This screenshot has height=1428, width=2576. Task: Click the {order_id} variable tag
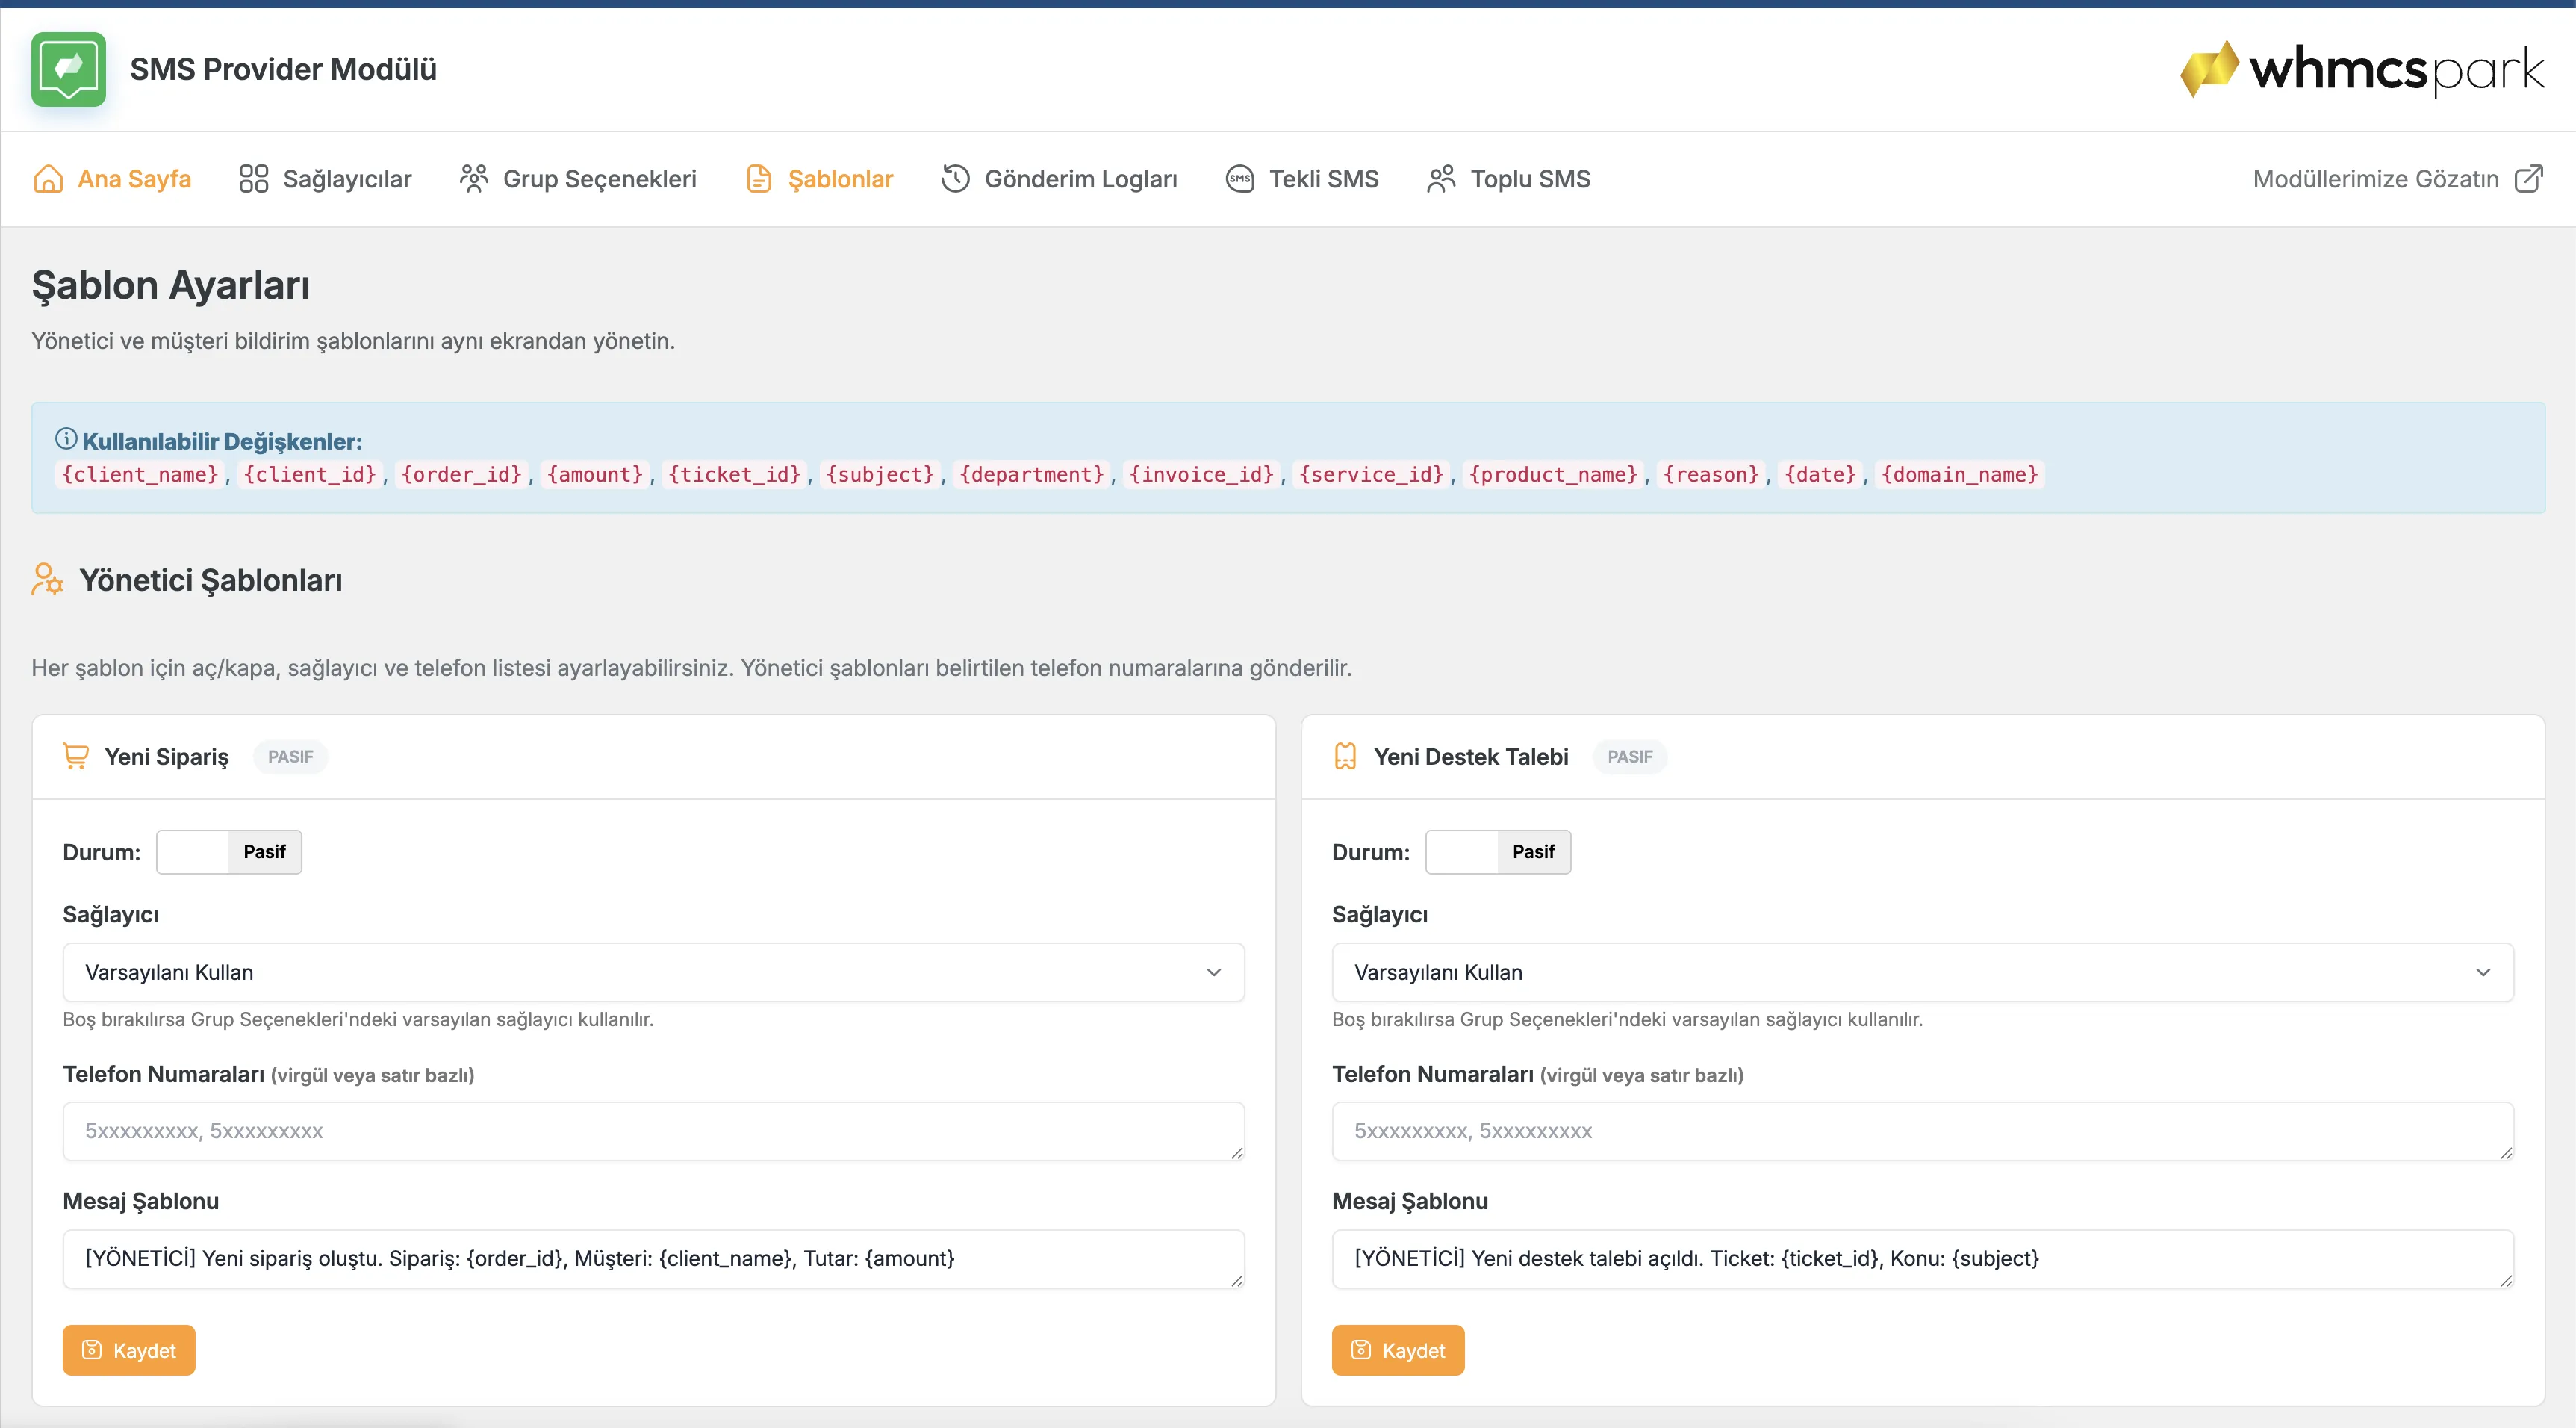[461, 474]
